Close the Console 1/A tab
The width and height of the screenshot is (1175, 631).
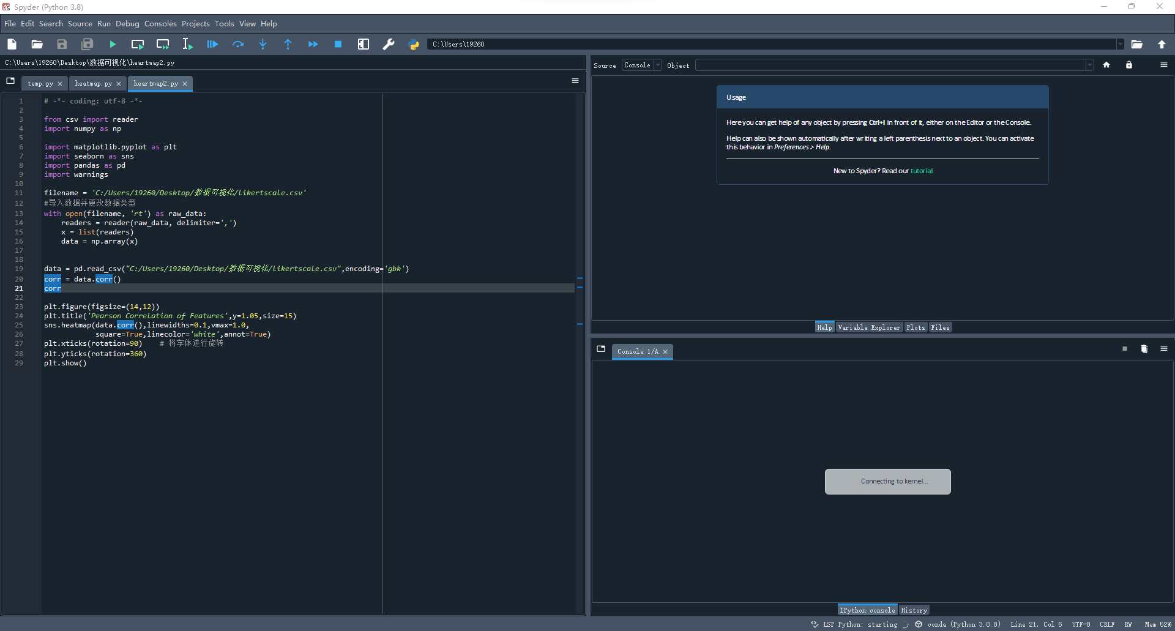click(x=665, y=352)
